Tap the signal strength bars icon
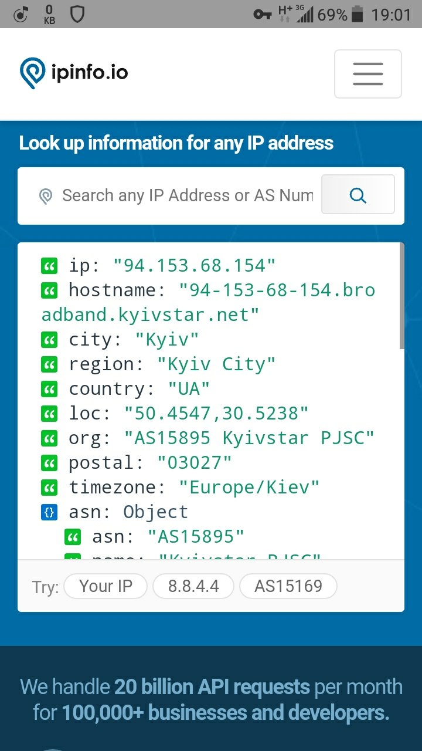The image size is (422, 751). point(305,15)
